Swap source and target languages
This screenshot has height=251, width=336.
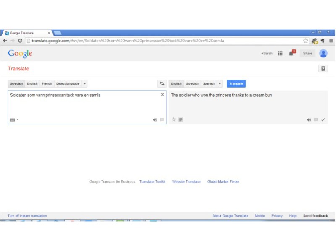[162, 84]
